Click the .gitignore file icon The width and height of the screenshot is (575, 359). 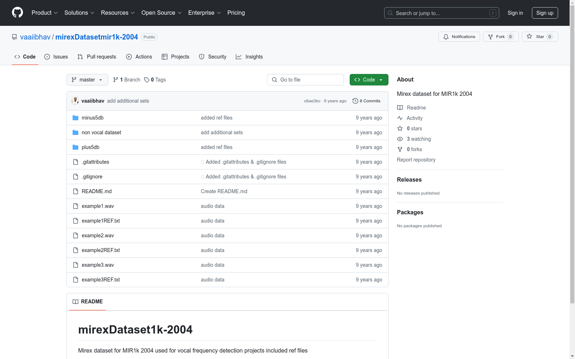(75, 177)
